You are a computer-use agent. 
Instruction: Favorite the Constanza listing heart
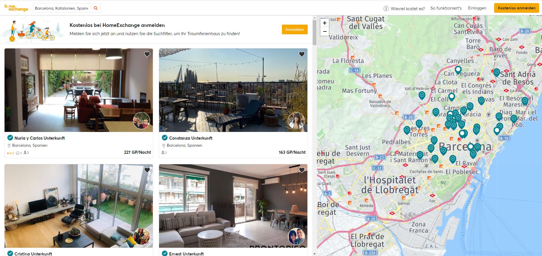point(302,54)
